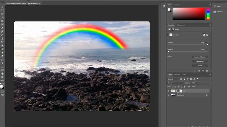Toggle lock position icon
Image resolution: width=227 pixels, height=127 pixels.
(178, 87)
